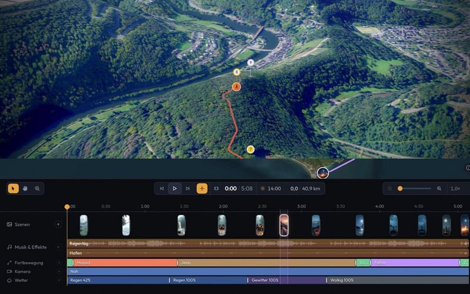Add a new scene with plus button
This screenshot has width=470, height=294.
(58, 224)
